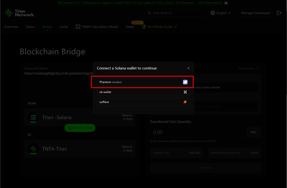Go to the Stake tab

pyautogui.click(x=130, y=27)
